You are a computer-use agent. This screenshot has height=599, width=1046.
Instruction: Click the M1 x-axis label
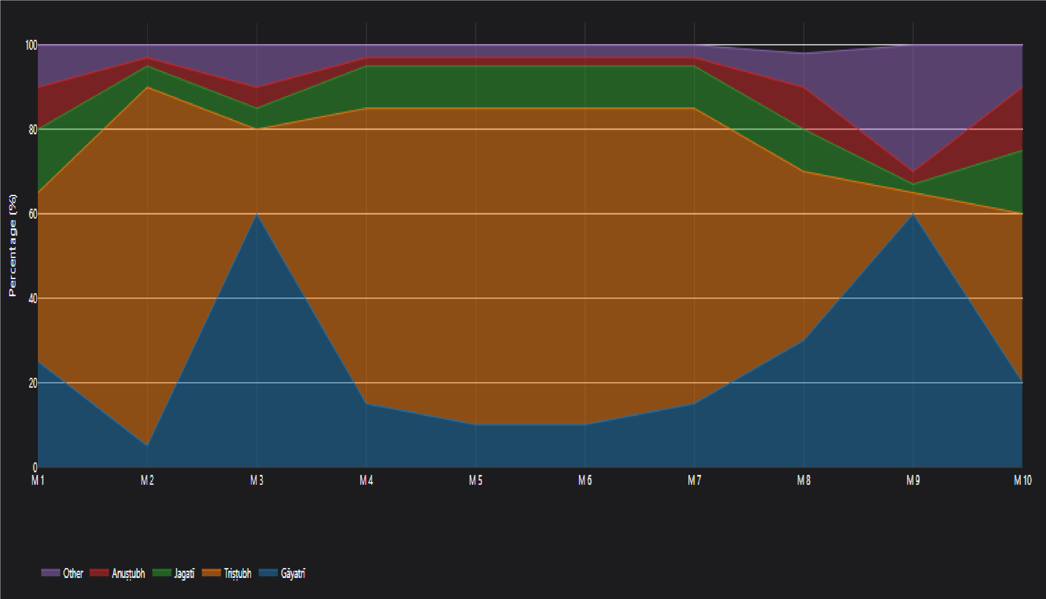click(x=38, y=480)
